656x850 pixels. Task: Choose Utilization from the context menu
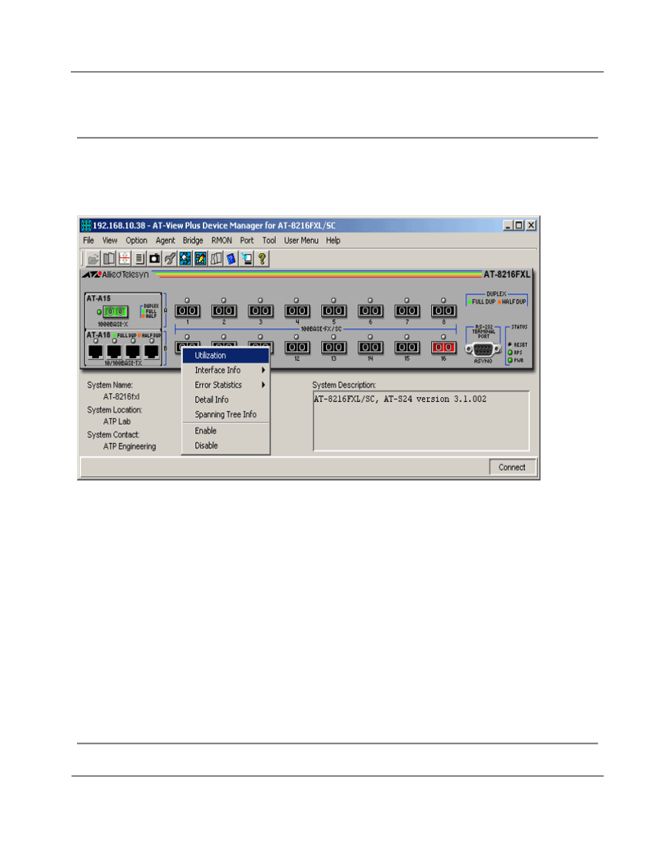(226, 355)
